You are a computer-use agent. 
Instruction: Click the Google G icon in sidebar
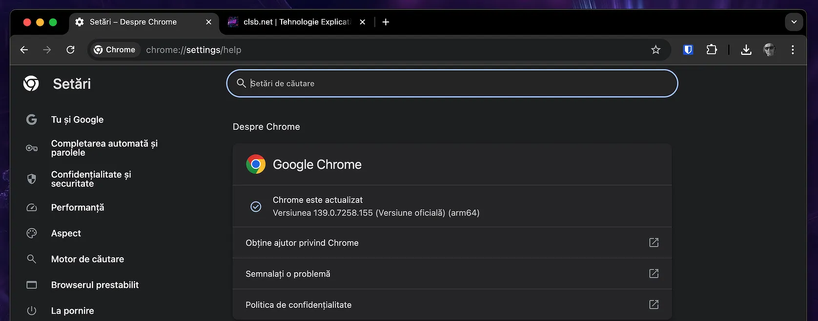point(32,120)
